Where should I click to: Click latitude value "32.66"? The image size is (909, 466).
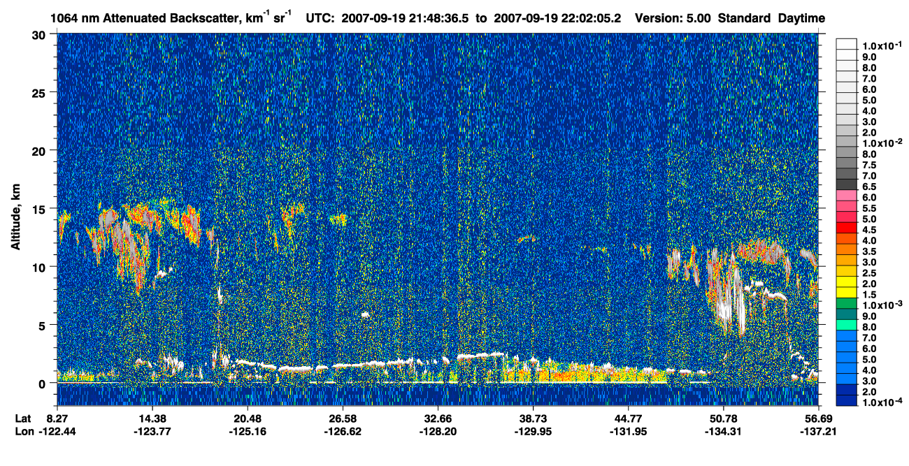(438, 418)
